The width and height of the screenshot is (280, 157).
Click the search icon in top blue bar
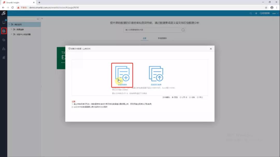click(x=251, y=13)
